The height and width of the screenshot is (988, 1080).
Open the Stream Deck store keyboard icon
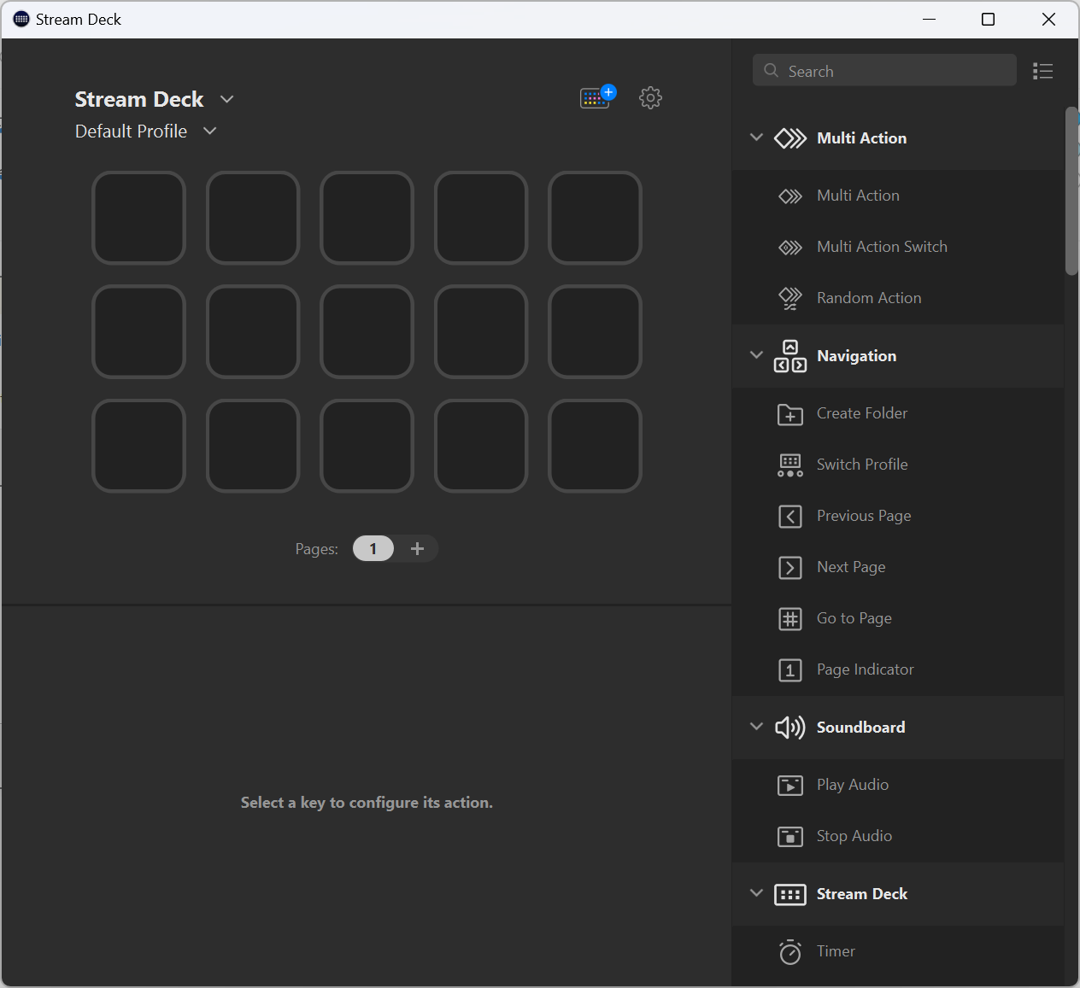596,97
